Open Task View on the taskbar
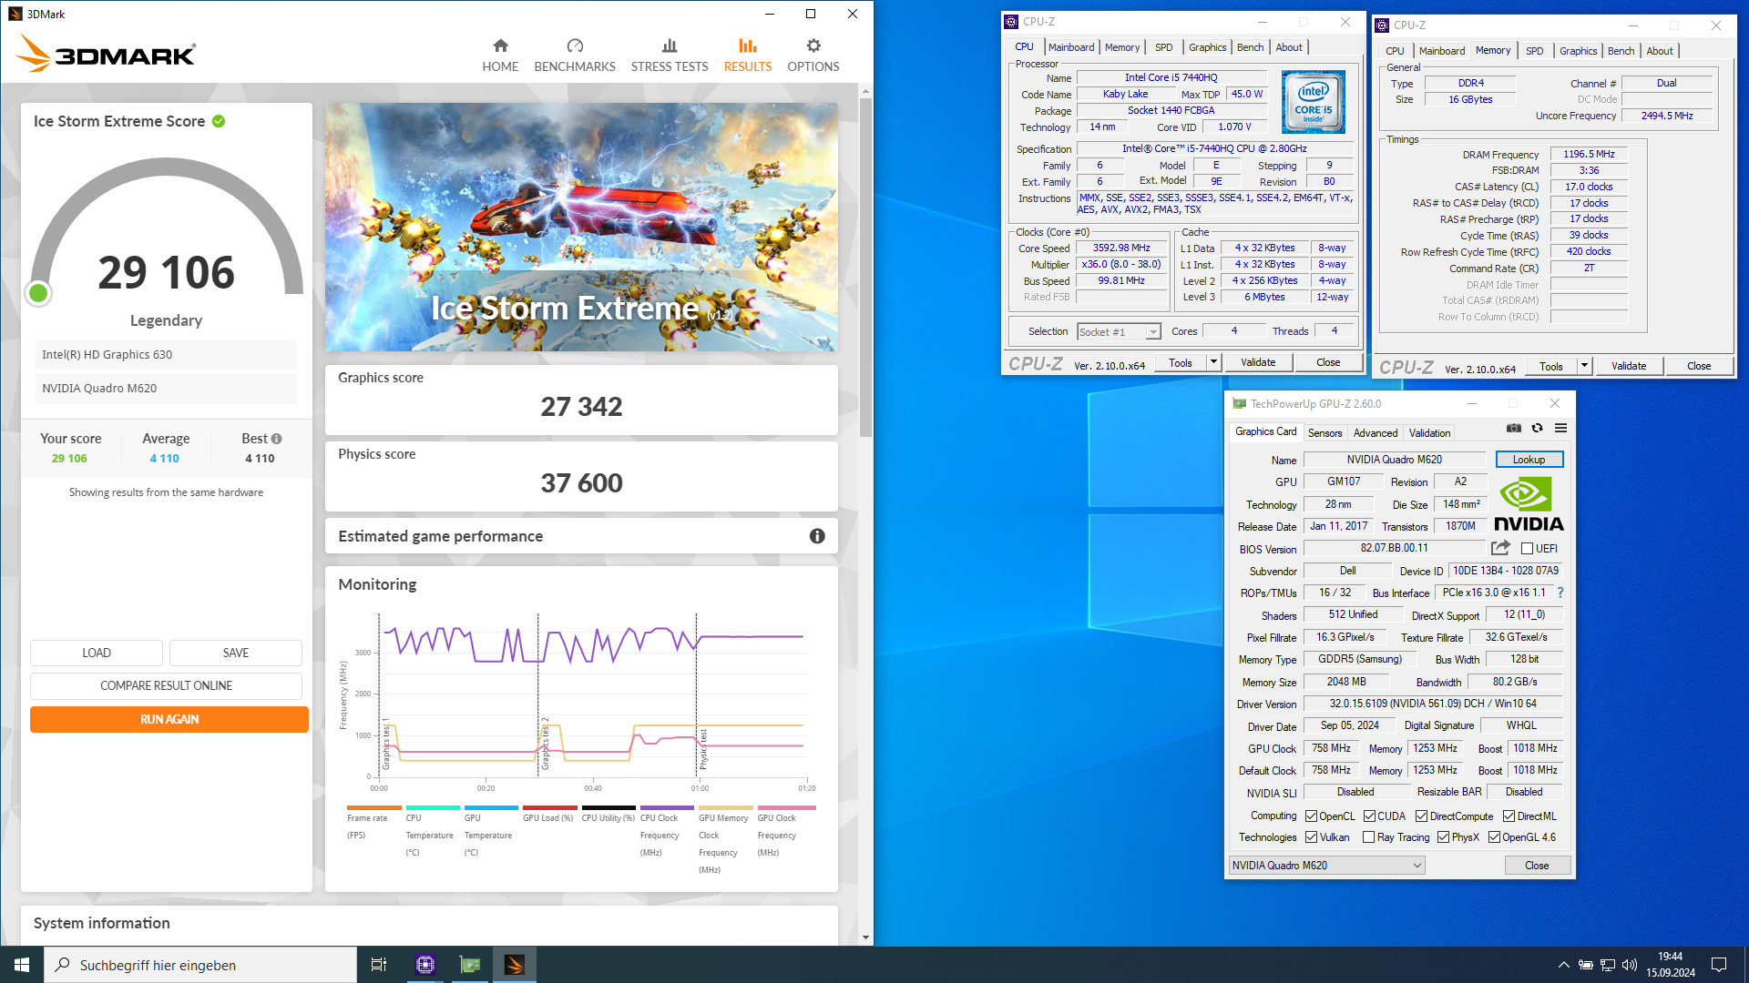 coord(379,965)
